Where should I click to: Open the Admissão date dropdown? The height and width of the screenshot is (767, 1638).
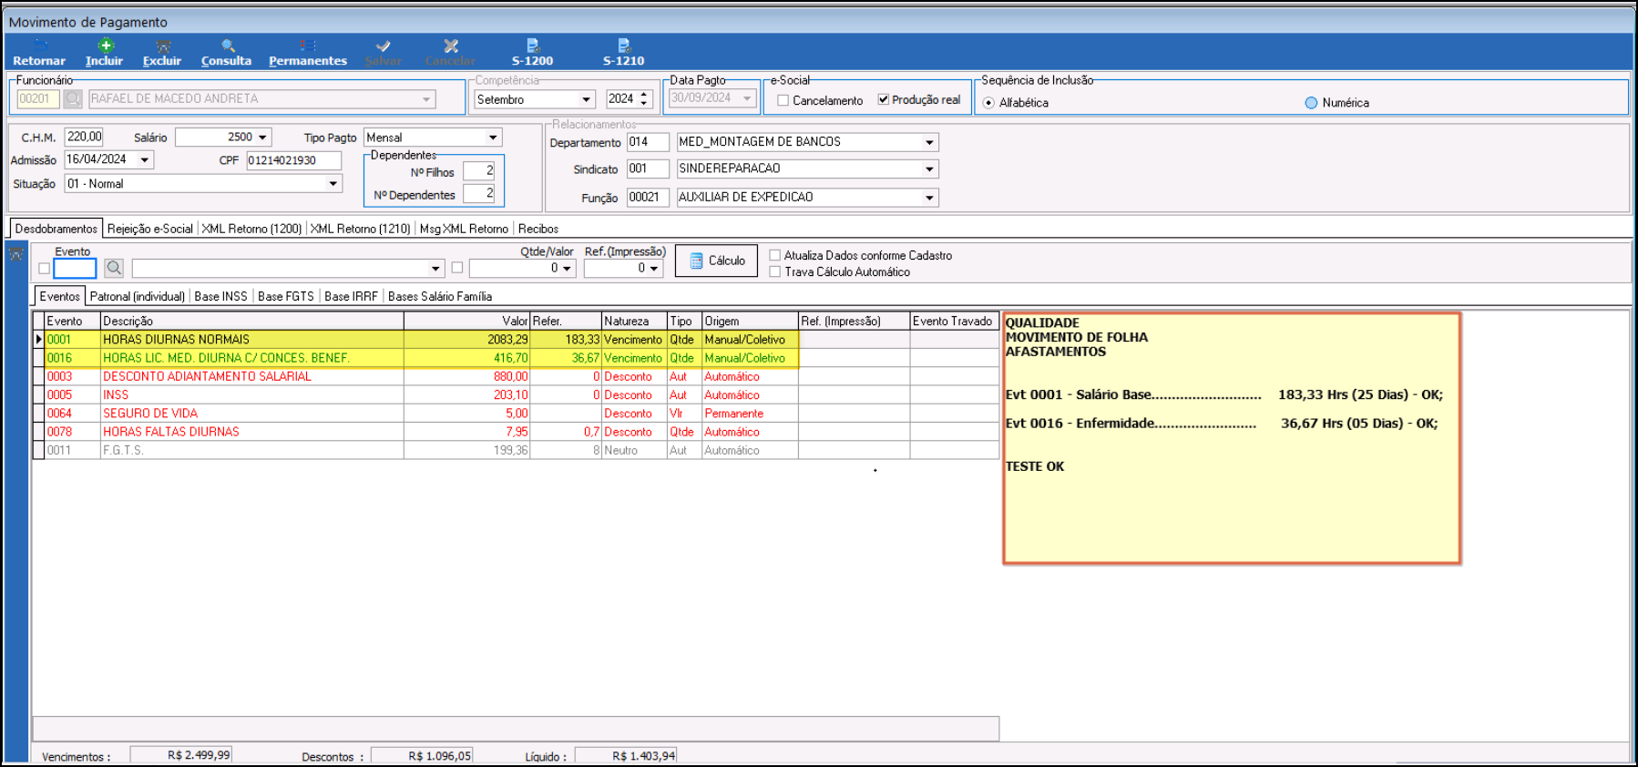[144, 159]
